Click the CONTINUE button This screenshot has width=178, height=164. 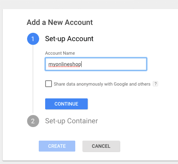click(x=66, y=104)
